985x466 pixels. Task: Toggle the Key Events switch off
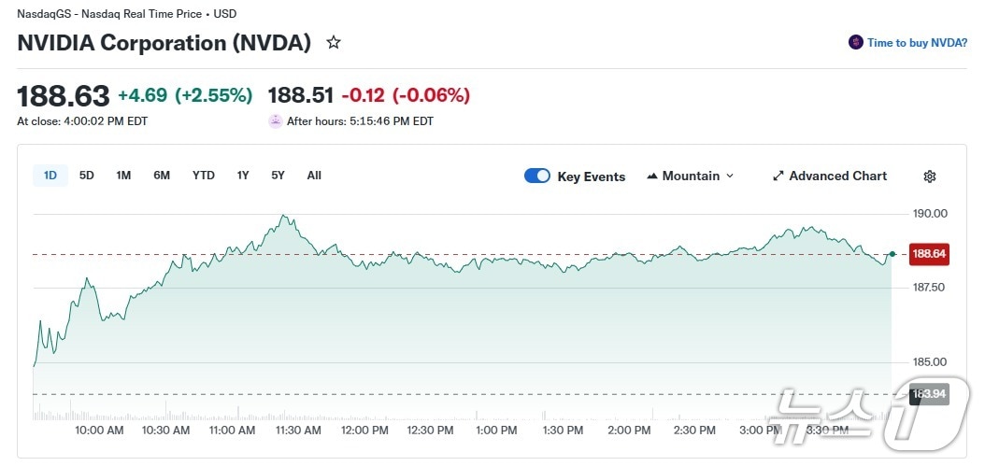point(537,177)
